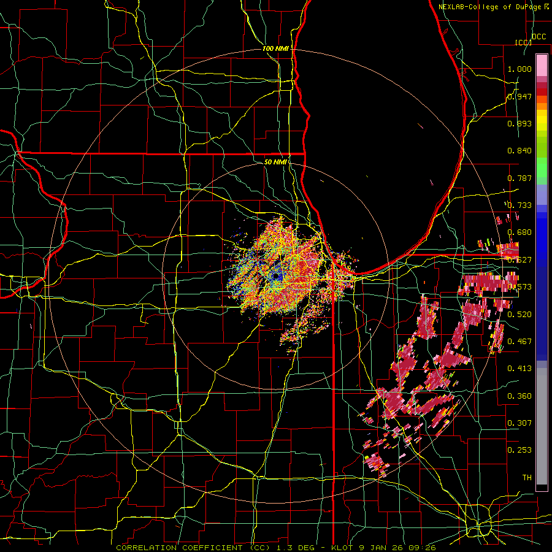Click the light pink swatch at the legend top
Viewport: 552px width, 552px height.
(x=542, y=65)
